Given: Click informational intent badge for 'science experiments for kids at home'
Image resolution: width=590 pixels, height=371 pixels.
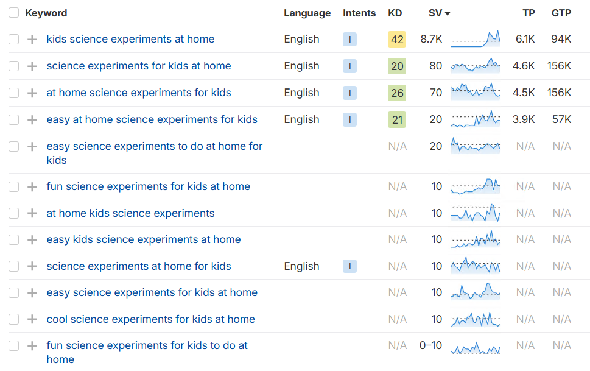Looking at the screenshot, I should coord(349,66).
